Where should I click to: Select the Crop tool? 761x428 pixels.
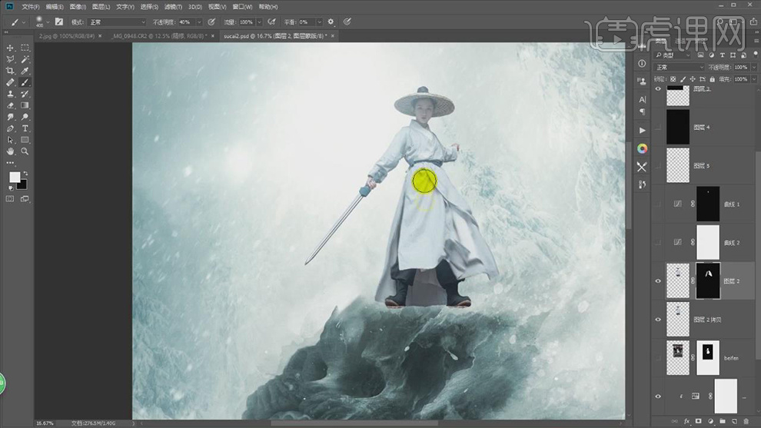pos(10,71)
